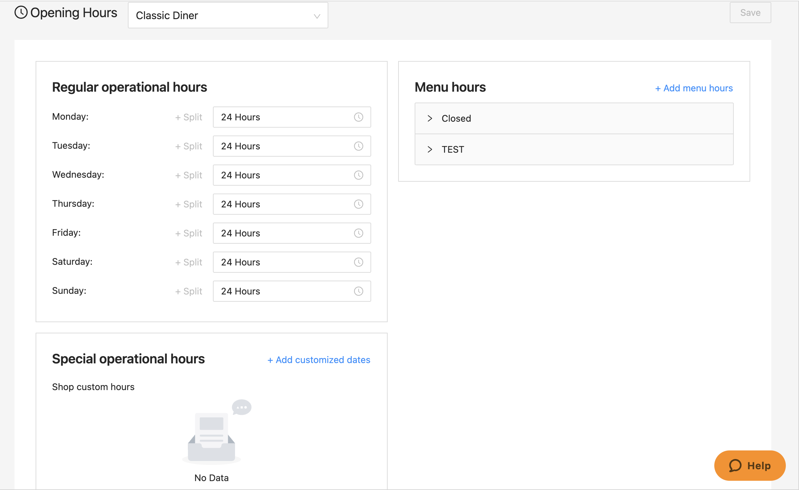The width and height of the screenshot is (799, 490).
Task: Click Wednesday's 24 Hours time field
Action: (292, 175)
